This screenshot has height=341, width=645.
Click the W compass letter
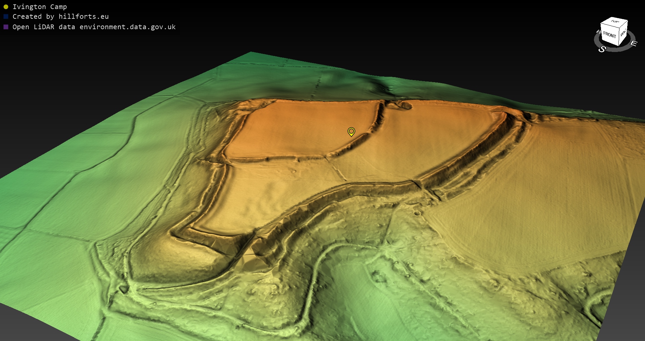point(598,32)
